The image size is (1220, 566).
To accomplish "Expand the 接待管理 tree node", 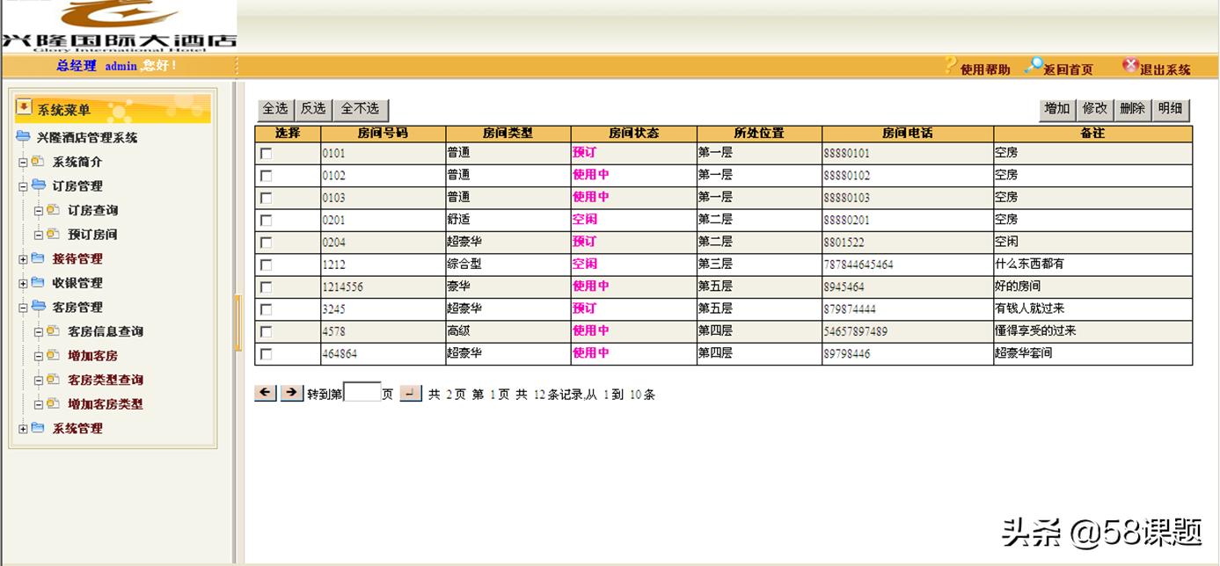I will click(x=21, y=260).
